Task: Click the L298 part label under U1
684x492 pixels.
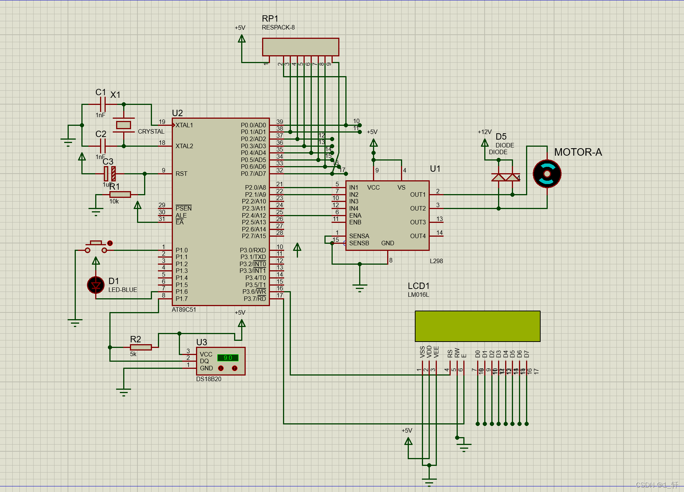Action: tap(436, 261)
